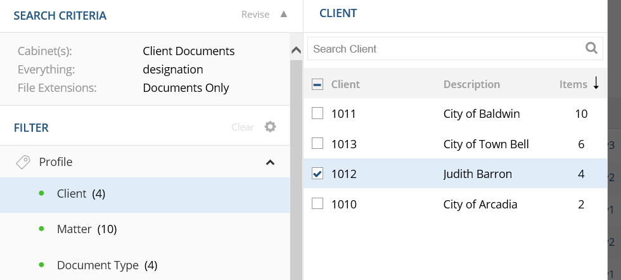The height and width of the screenshot is (280, 621).
Task: Select the Client filter item
Action: (x=72, y=194)
